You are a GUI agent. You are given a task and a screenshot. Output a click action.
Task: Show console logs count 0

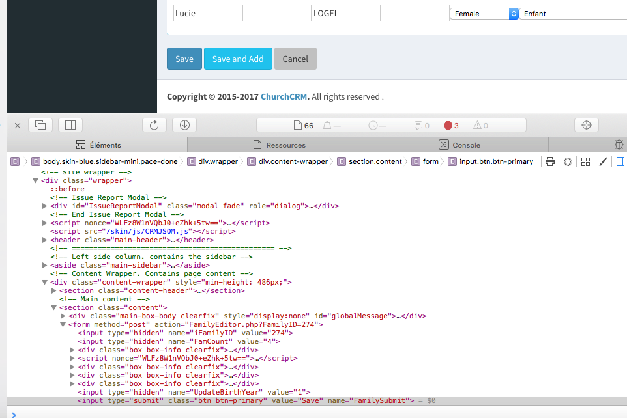(422, 126)
